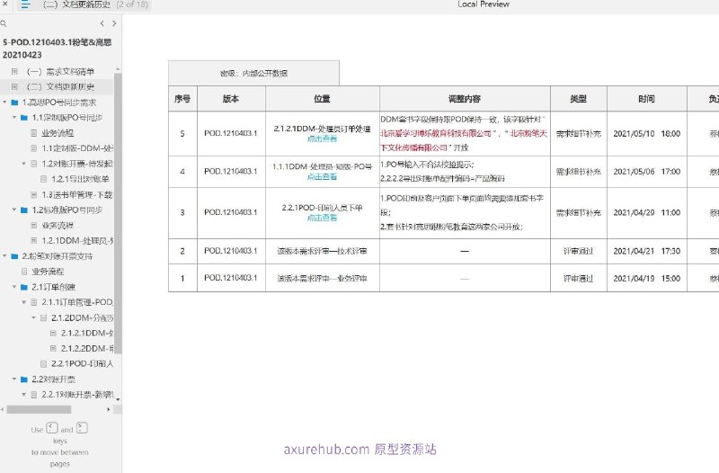719x473 pixels.
Task: Open 业务流程 page under 2.粉笔对账开票支持
Action: [x=48, y=272]
